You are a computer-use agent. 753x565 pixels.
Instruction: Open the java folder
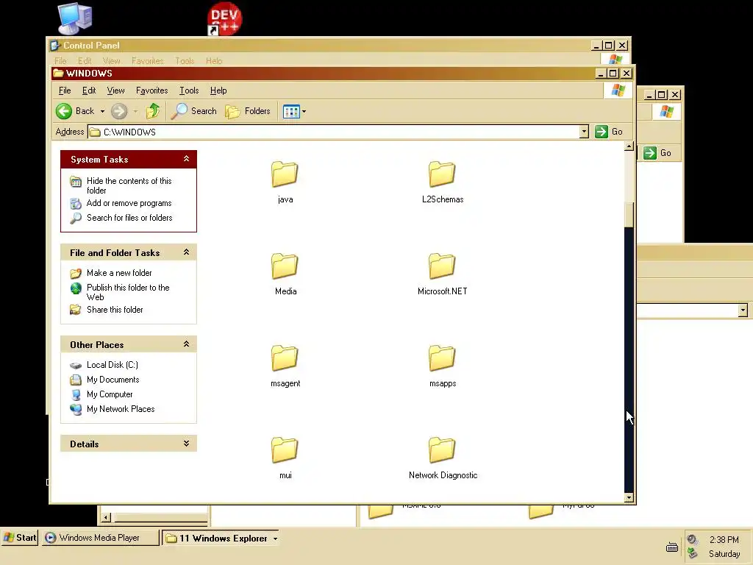[285, 182]
